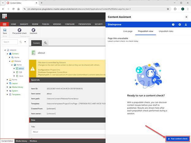The height and width of the screenshot is (143, 191).
Task: Open the PUBLISH ribbon tab
Action: pos(46,24)
